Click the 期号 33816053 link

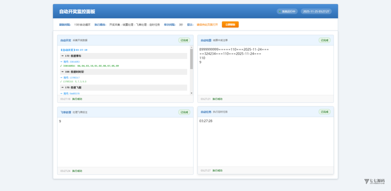71,62
